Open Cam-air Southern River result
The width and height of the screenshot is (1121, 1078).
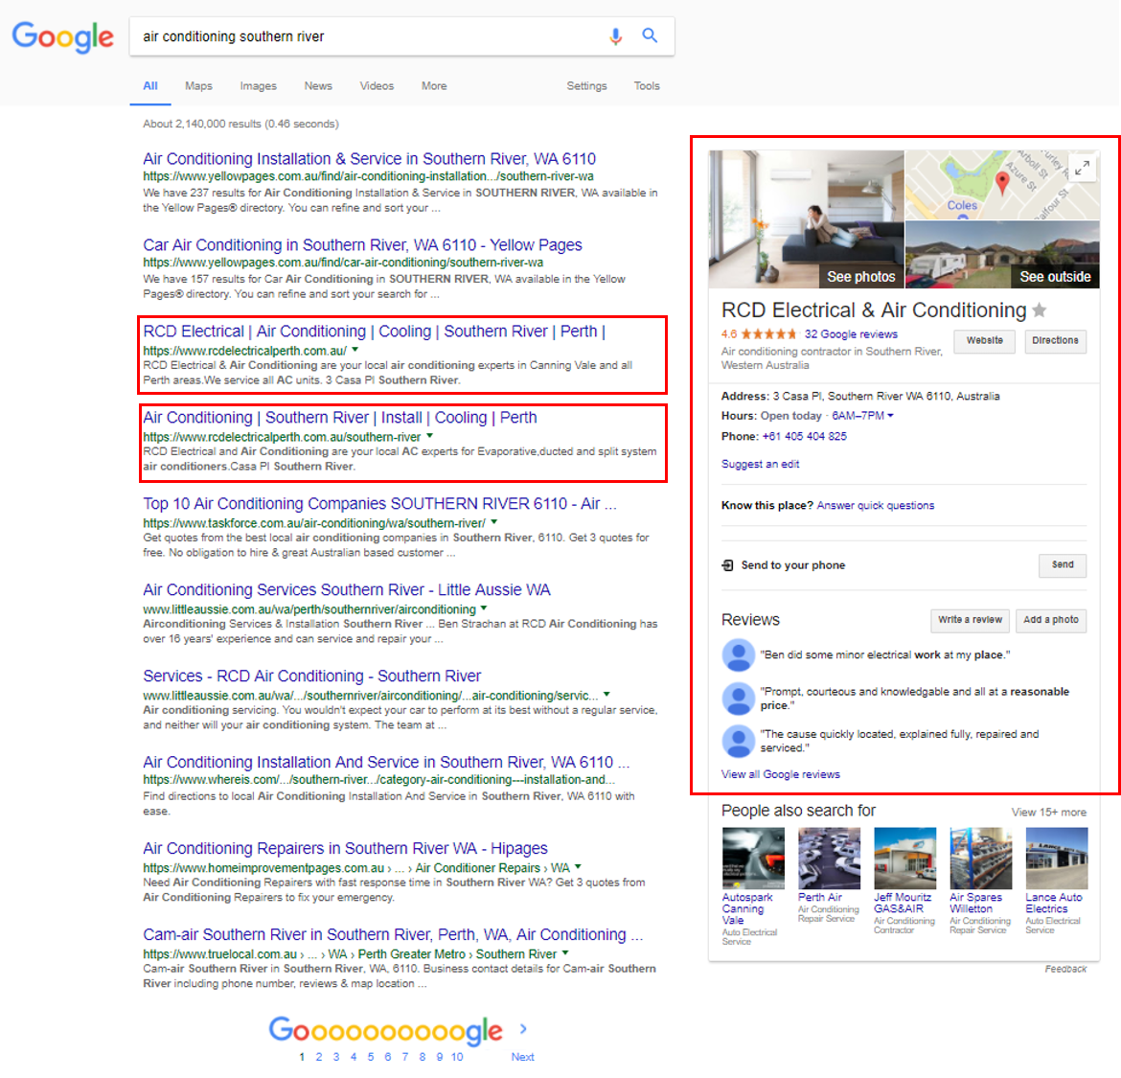point(393,935)
